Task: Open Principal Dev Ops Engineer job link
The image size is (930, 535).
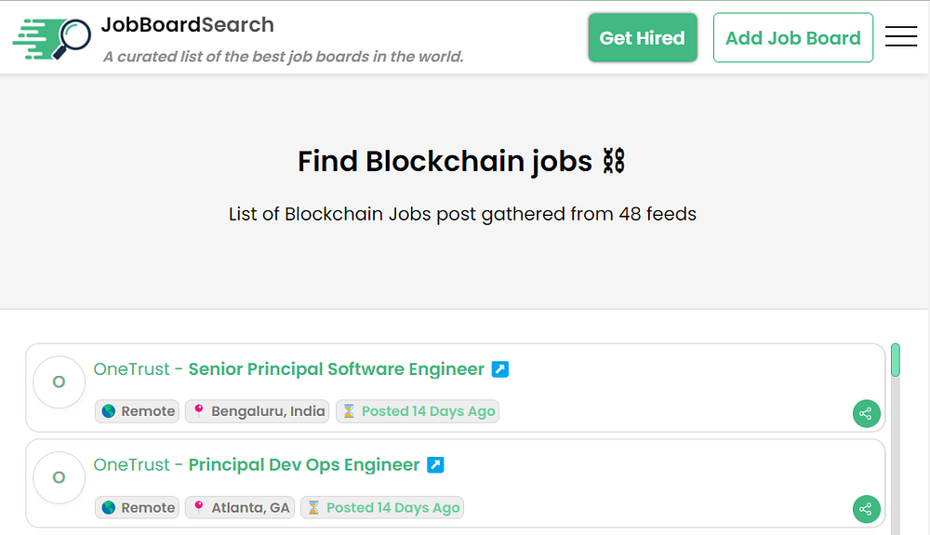Action: [304, 464]
